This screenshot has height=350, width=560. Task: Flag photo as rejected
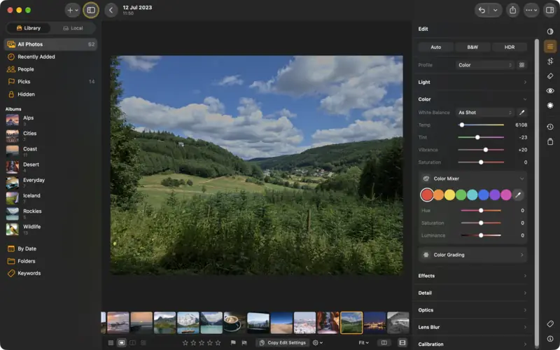click(244, 343)
